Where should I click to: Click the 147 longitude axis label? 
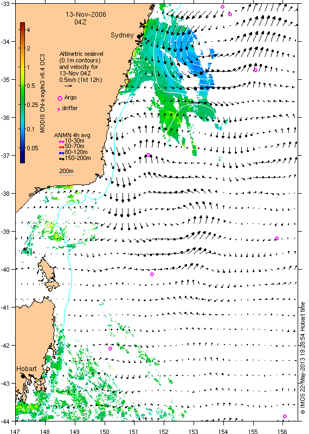(x=15, y=431)
